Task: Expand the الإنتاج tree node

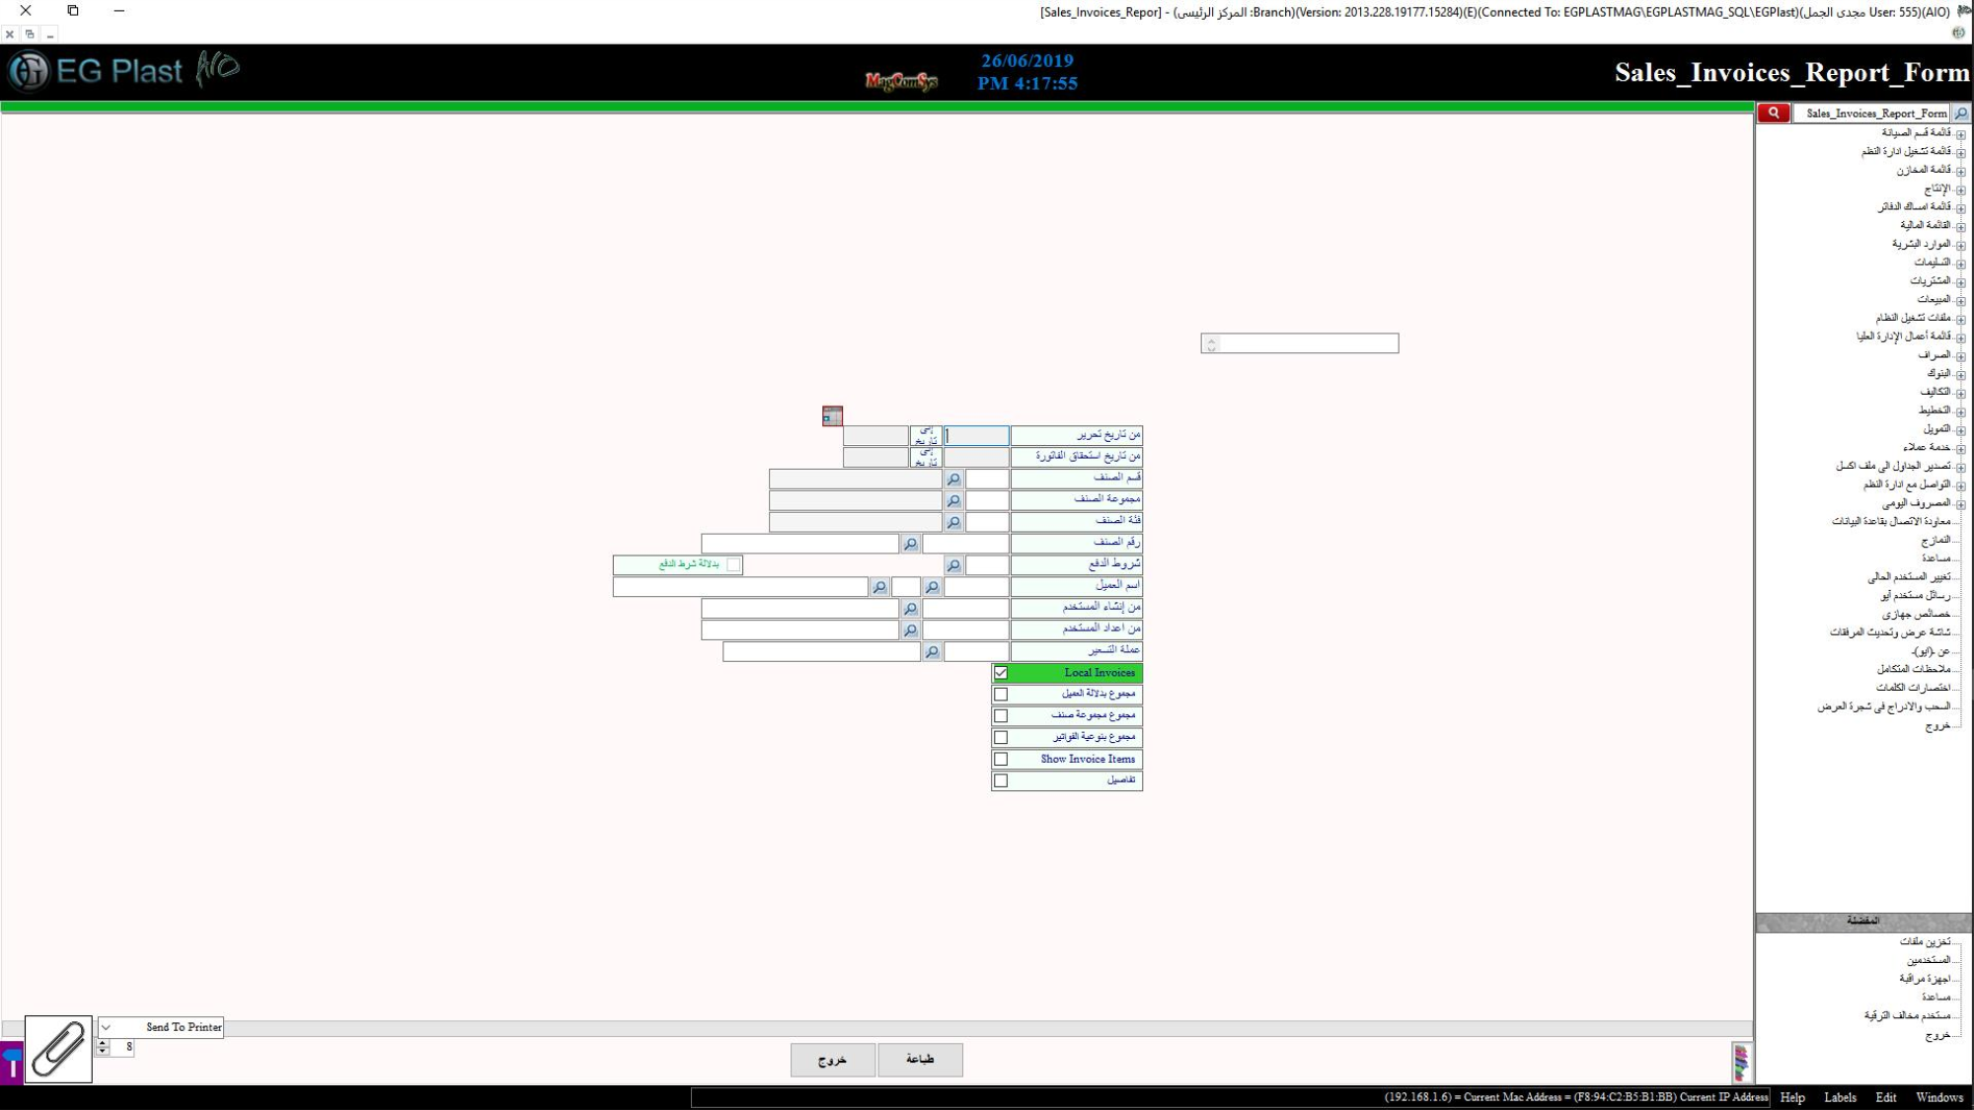Action: [1960, 189]
